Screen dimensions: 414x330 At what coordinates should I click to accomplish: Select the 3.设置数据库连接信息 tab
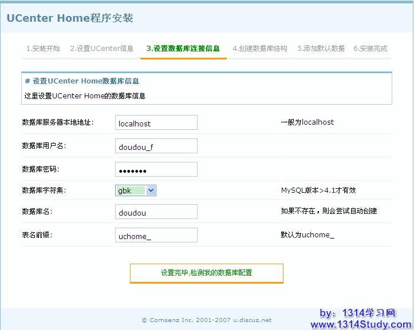183,49
